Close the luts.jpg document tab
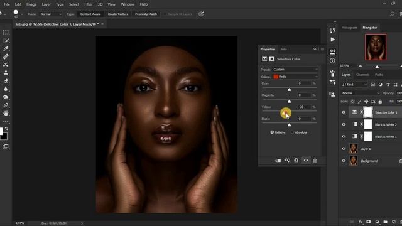Viewport: 402px width, 226px height. coord(102,24)
